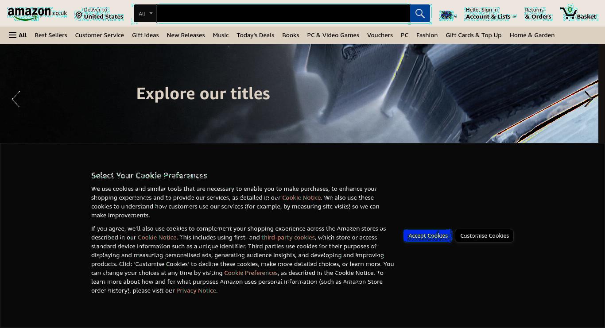Open Best Sellers menu item
The height and width of the screenshot is (328, 605).
51,35
